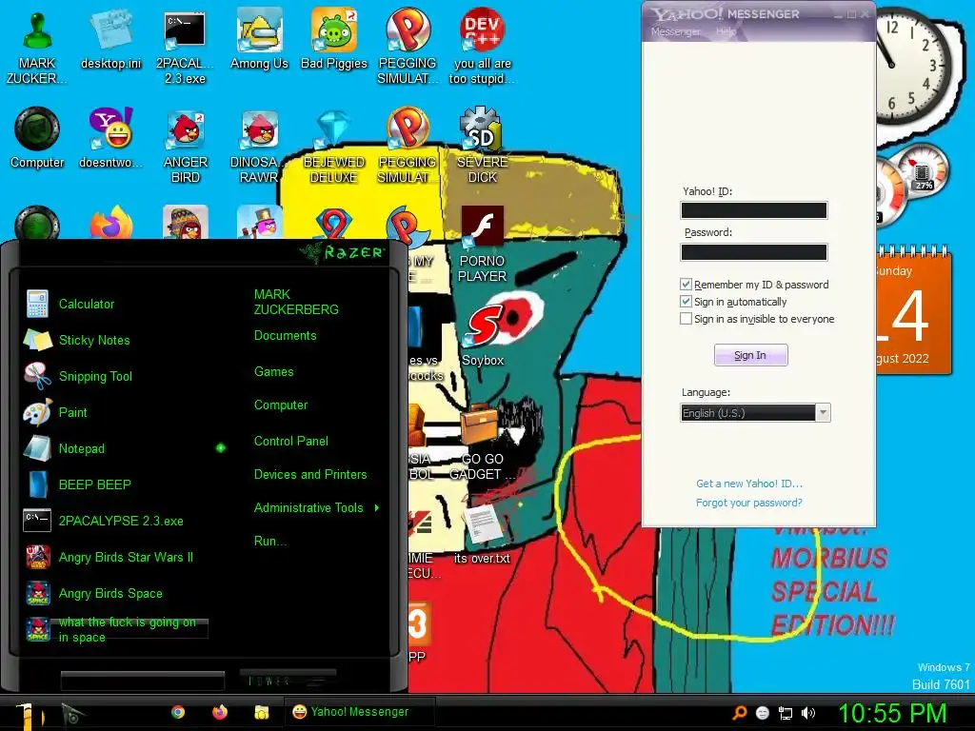Launch Notepad from the start menu
Image resolution: width=975 pixels, height=731 pixels.
[x=82, y=448]
